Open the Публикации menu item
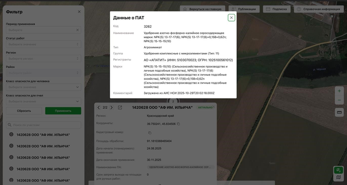 click(x=244, y=9)
